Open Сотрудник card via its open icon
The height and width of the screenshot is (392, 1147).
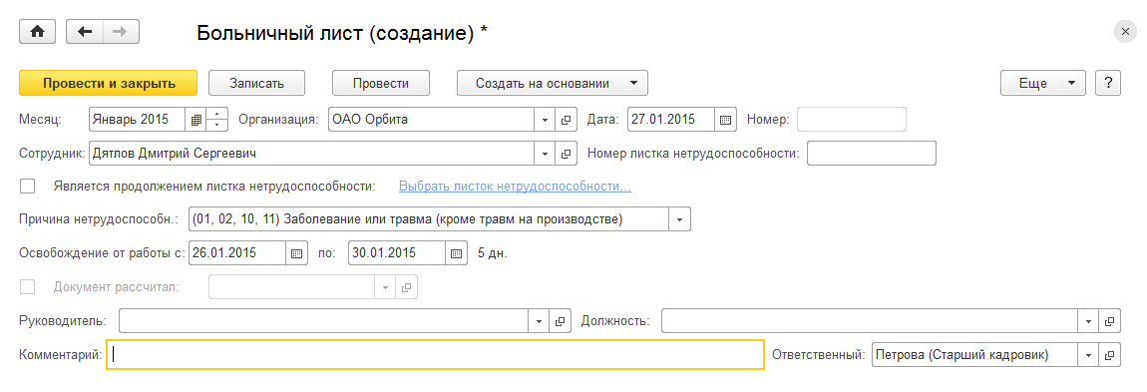[566, 154]
